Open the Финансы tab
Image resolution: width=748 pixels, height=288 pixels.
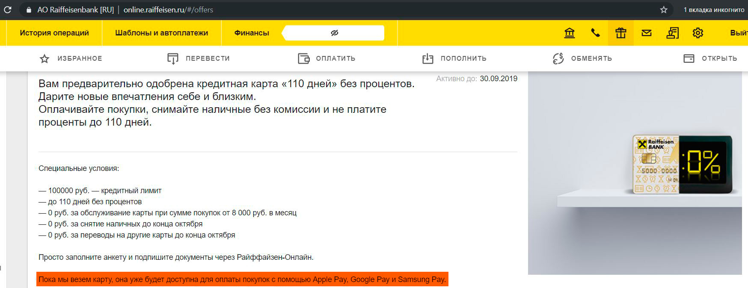252,33
